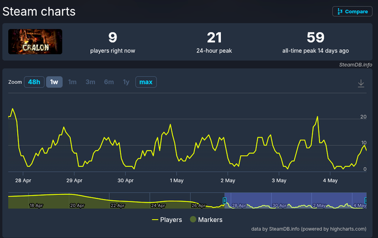Select the 1w zoom range
The image size is (378, 238).
(54, 82)
